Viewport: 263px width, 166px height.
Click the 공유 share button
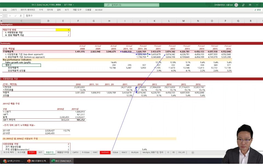click(258, 10)
